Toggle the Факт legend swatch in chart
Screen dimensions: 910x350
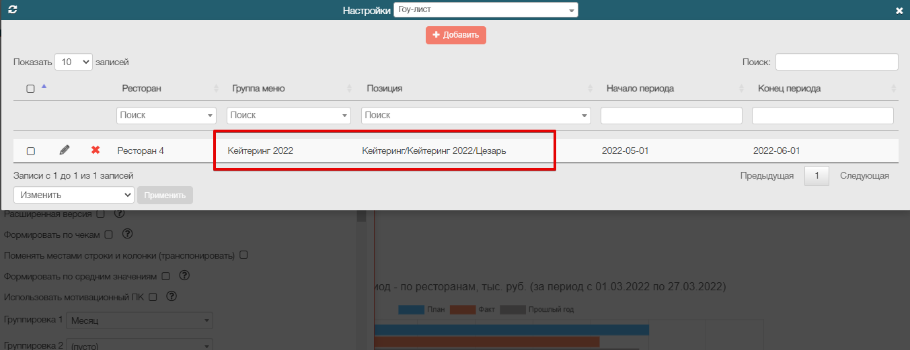click(x=463, y=310)
